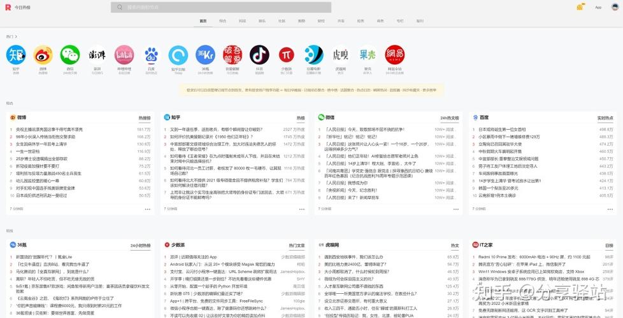623x318 pixels.
Task: Switch to the 科技 nav tab
Action: click(242, 20)
